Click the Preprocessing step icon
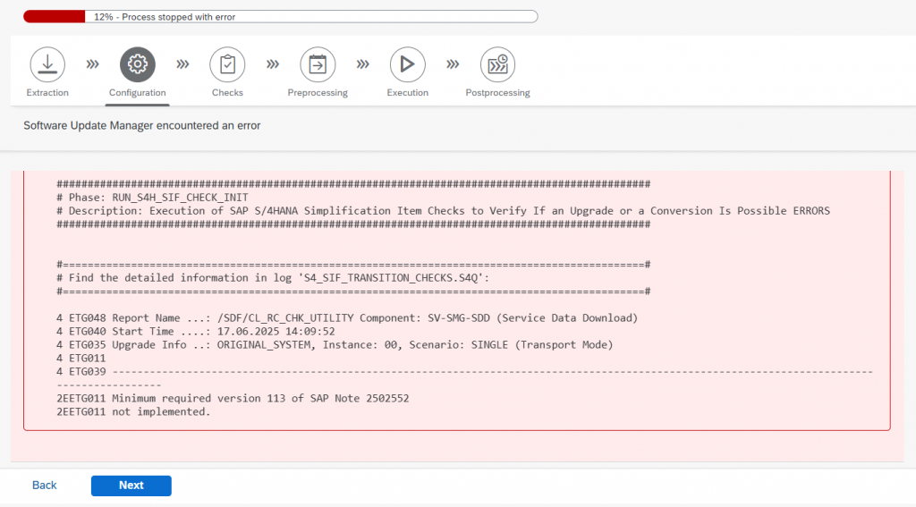This screenshot has height=507, width=916. pos(318,64)
